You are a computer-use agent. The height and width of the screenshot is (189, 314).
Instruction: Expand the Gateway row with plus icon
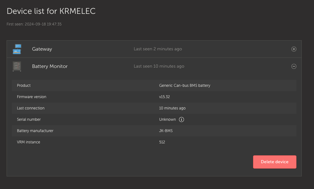[x=294, y=49]
